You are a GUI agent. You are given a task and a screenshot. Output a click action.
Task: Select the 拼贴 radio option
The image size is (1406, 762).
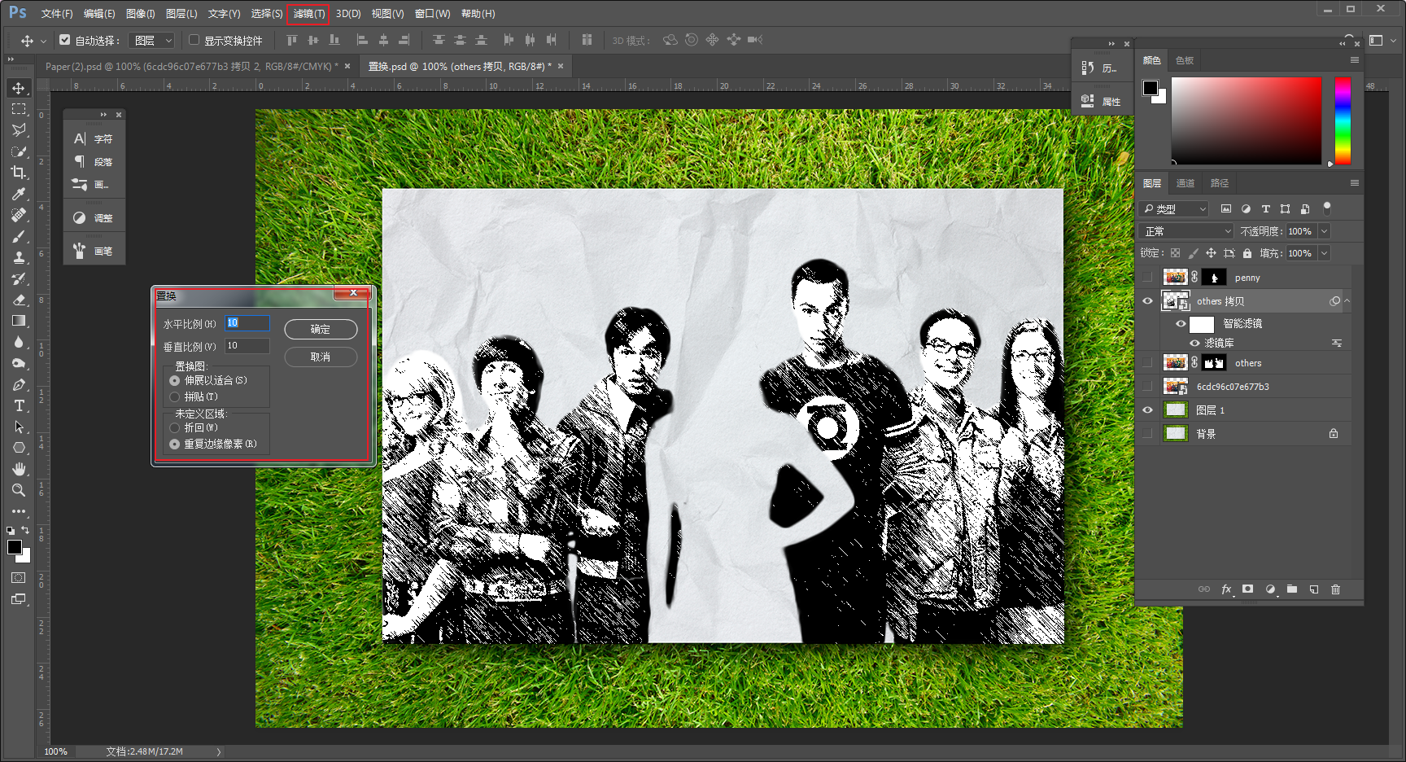(x=174, y=397)
